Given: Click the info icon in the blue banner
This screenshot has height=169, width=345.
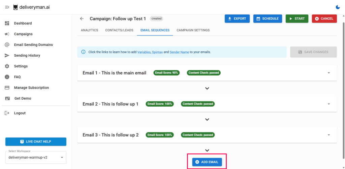Looking at the screenshot, I should click(x=83, y=52).
